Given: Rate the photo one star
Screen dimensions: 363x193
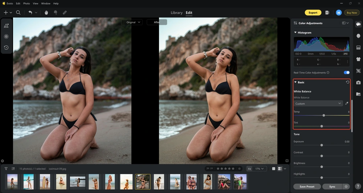Looking at the screenshot, I should click(x=218, y=169).
